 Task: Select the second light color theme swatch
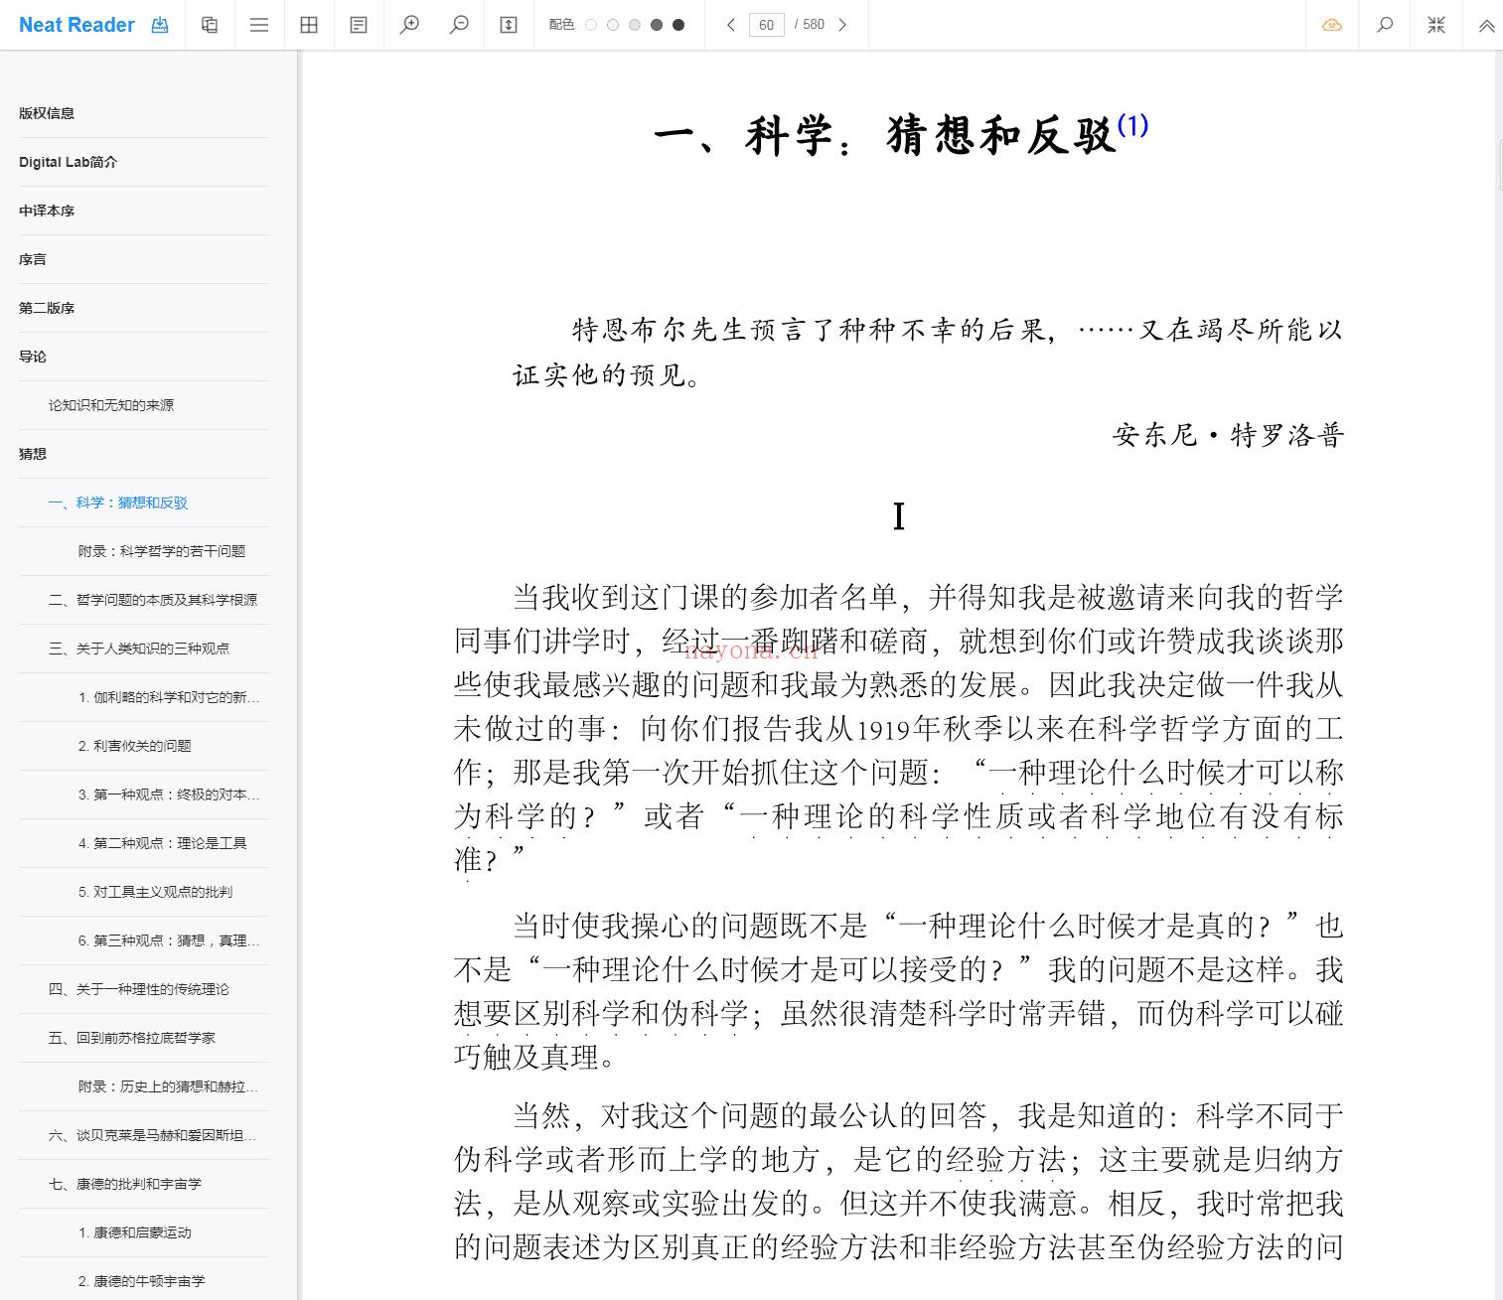[x=613, y=25]
